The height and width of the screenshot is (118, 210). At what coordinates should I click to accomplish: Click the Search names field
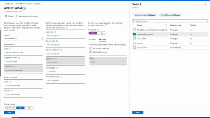coord(170,21)
